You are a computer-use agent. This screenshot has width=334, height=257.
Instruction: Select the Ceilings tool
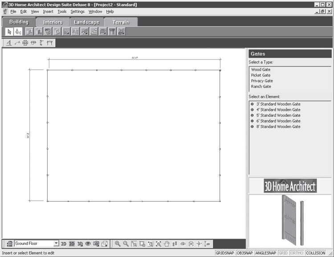coord(75,32)
